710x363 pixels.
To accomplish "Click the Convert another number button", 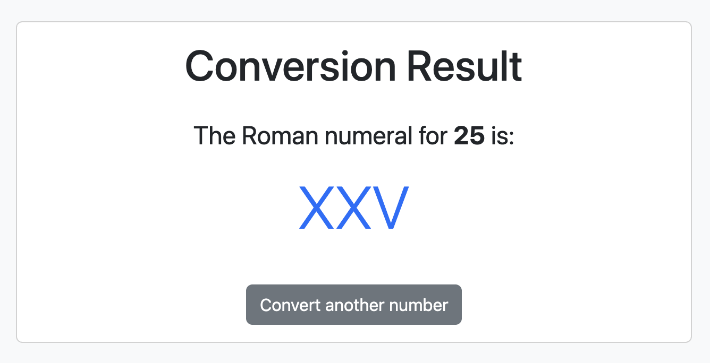I will click(353, 305).
